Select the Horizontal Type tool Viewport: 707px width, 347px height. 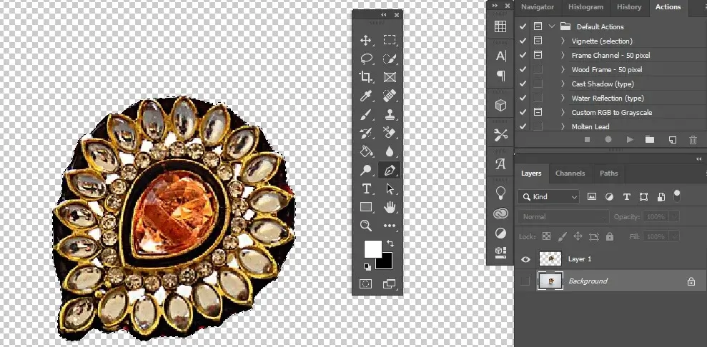point(366,188)
